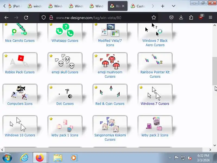Image resolution: width=217 pixels, height=163 pixels.
Task: Click the Sangonomiya Kokomi preview thumbnail
Action: [110, 124]
